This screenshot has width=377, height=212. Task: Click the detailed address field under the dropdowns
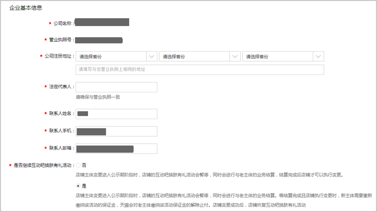click(199, 70)
